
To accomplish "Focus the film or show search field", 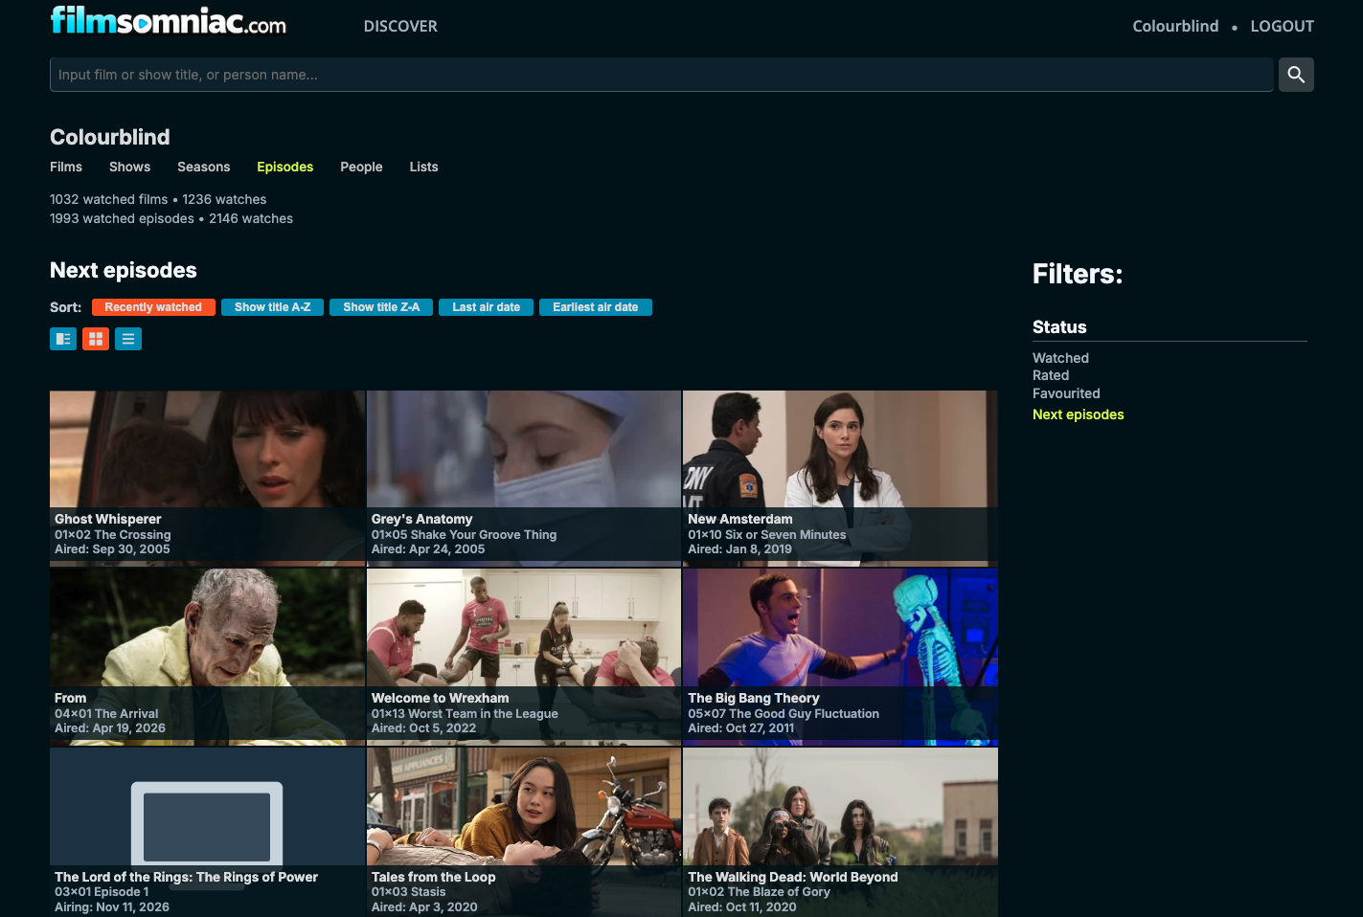I will click(662, 75).
